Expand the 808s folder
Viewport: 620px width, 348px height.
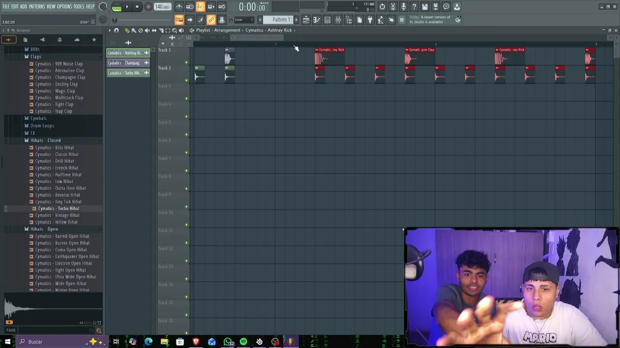pos(35,49)
